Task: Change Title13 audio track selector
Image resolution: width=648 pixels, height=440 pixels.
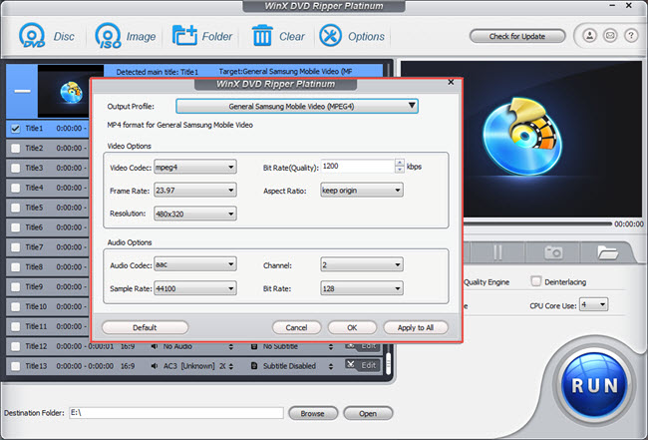Action: (x=231, y=366)
